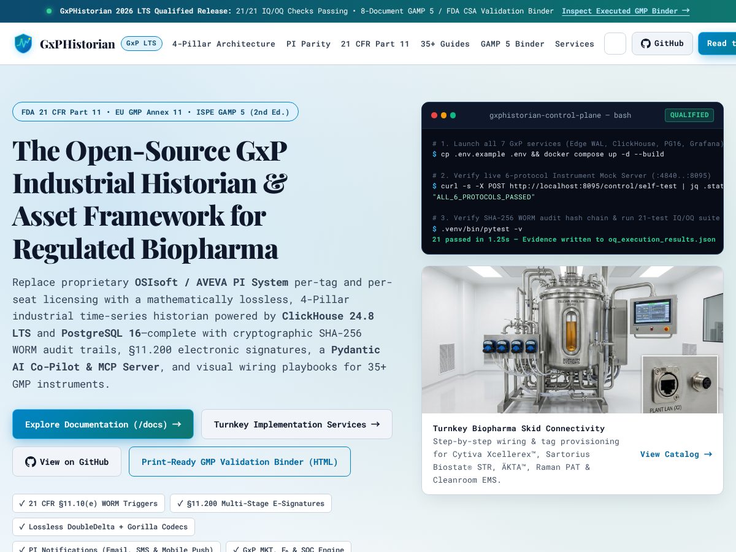The width and height of the screenshot is (736, 552).
Task: Click the Turnkey Biopharma Skid Connectivity heading
Action: [519, 429]
